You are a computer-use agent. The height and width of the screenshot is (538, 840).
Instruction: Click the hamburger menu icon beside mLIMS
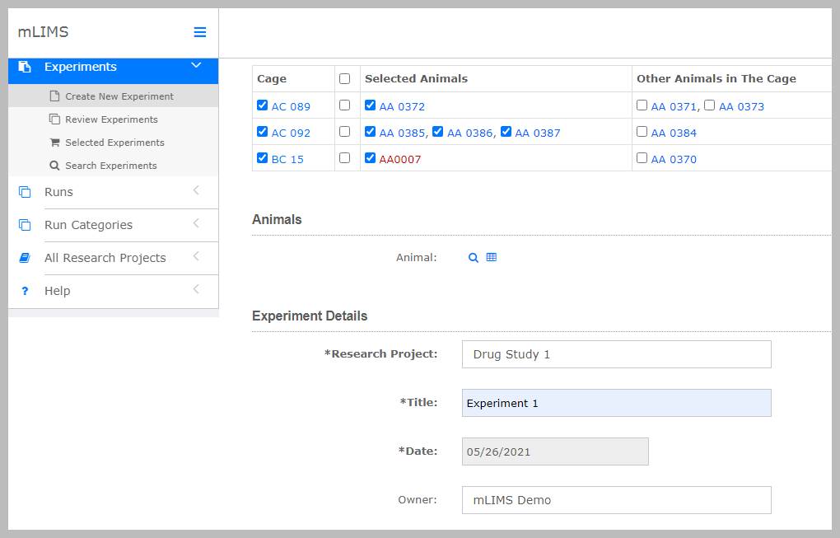(x=199, y=32)
